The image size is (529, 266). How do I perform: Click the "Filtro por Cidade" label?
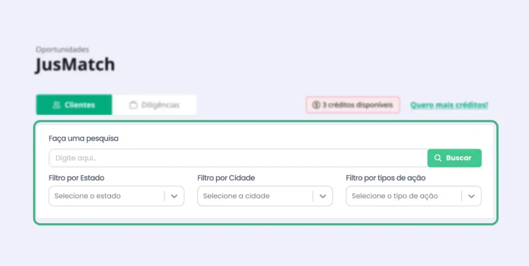pyautogui.click(x=226, y=178)
